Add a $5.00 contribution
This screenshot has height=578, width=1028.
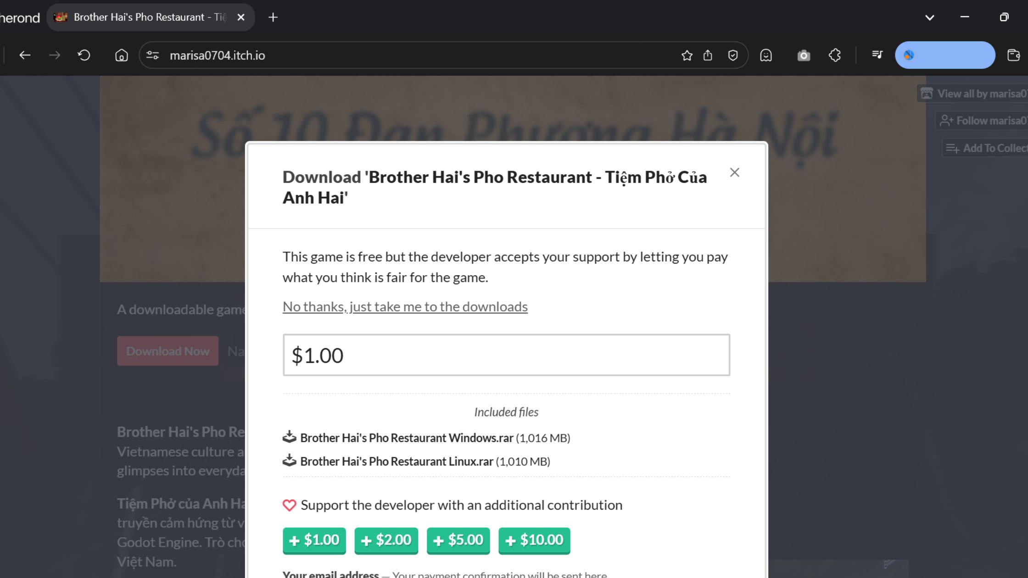tap(458, 540)
